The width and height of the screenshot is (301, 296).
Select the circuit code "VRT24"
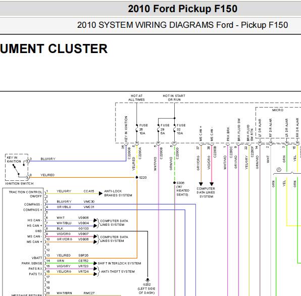83,272
